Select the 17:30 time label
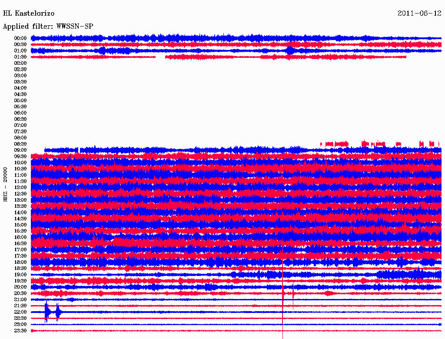445x339 pixels. 20,256
